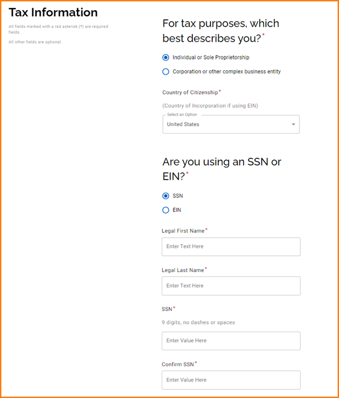Image resolution: width=339 pixels, height=398 pixels.
Task: Select Individual or Sole Proprietorship radio button
Action: 166,57
